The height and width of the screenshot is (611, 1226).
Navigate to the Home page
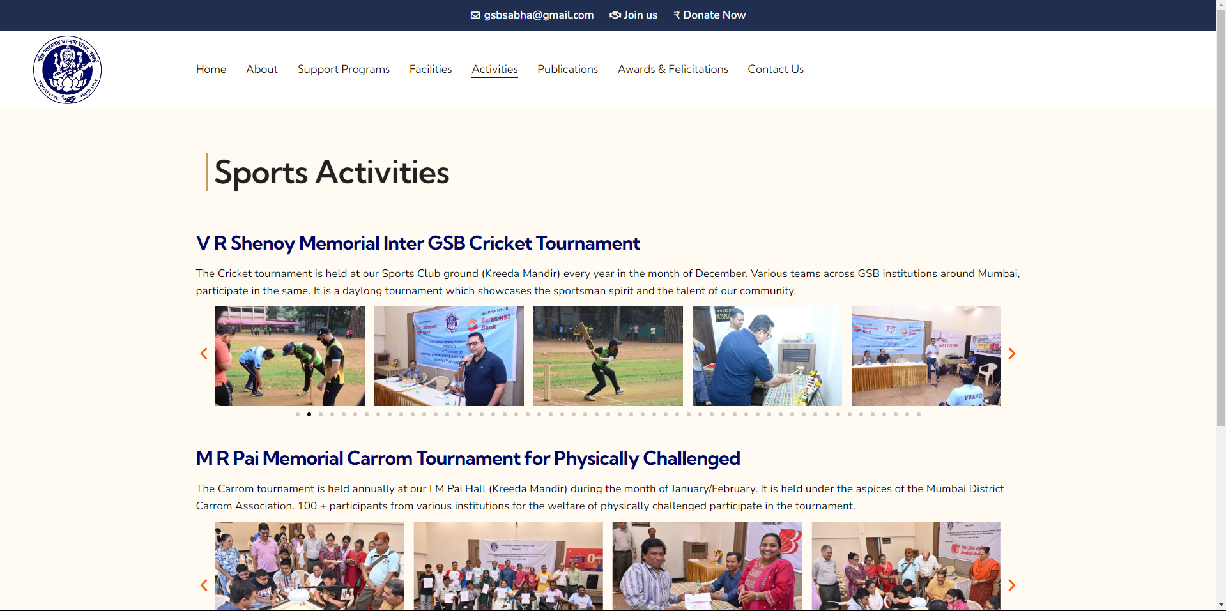(211, 69)
